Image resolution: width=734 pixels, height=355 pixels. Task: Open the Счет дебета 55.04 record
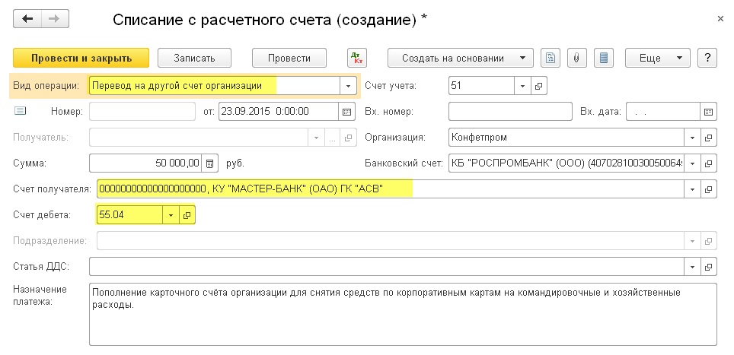(x=187, y=215)
